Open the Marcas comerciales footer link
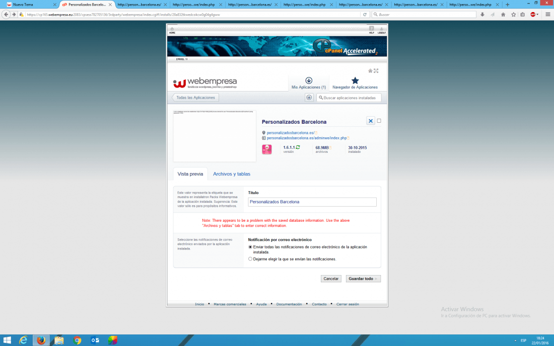Screen dimensions: 554x346 click(x=230, y=304)
